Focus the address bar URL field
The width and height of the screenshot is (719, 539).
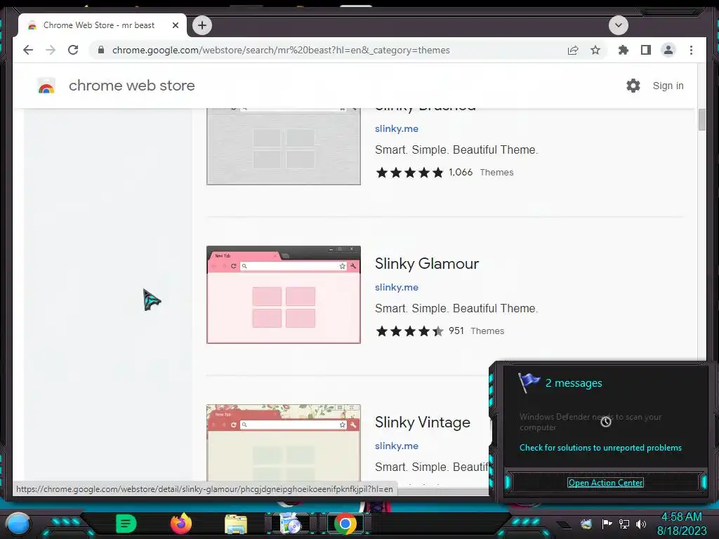pos(281,50)
